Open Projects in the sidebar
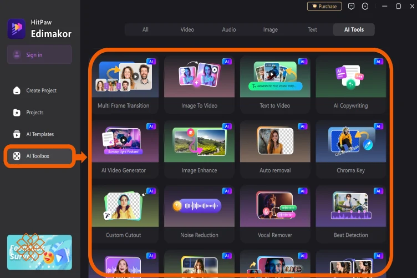The image size is (417, 278). pyautogui.click(x=39, y=112)
